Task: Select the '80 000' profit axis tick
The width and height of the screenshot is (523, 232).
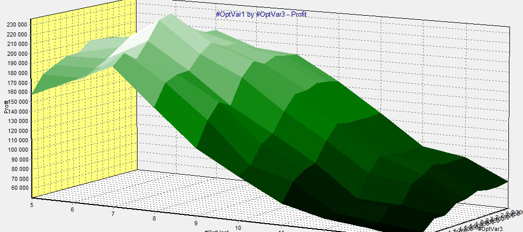Action: point(20,169)
